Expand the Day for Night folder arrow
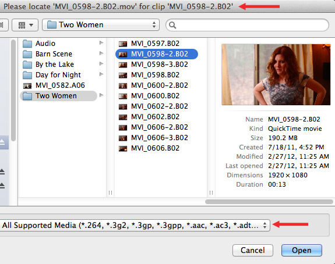335x264 pixels. (x=101, y=74)
